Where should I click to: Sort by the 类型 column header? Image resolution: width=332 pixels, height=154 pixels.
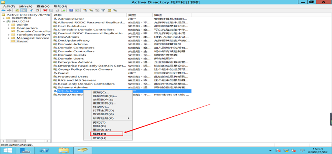pos(139,15)
